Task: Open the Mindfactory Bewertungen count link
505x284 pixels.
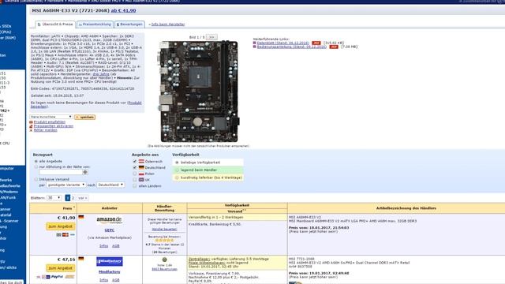Action: tap(165, 269)
